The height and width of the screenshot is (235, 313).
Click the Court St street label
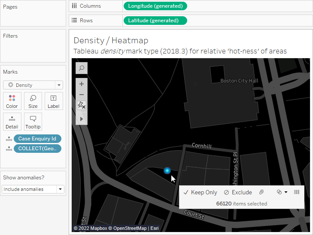[x=194, y=214]
